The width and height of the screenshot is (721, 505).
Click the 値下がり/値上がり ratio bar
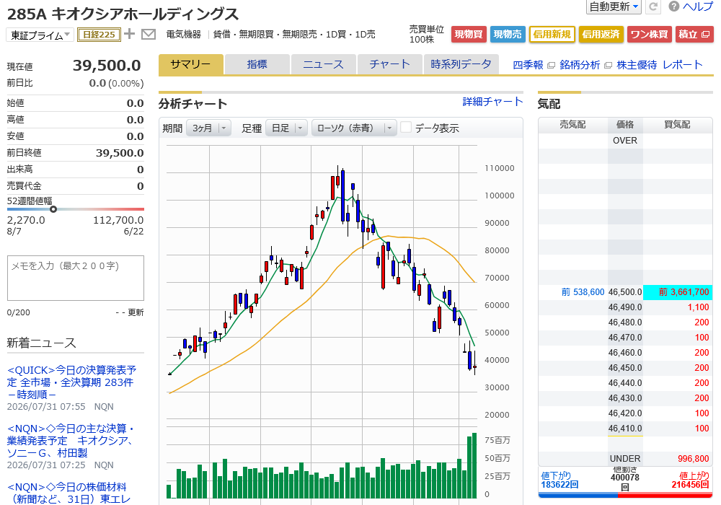click(625, 496)
